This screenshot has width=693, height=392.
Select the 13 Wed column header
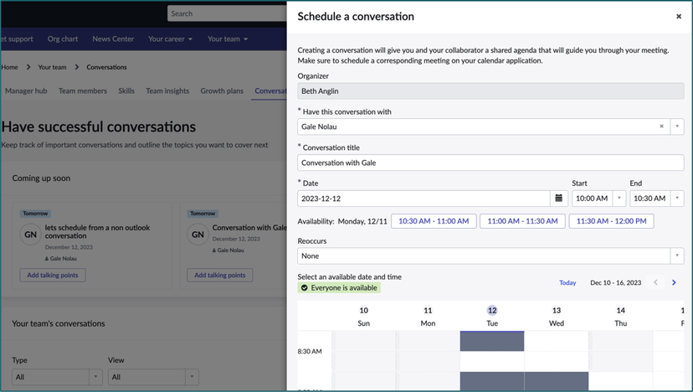click(557, 317)
